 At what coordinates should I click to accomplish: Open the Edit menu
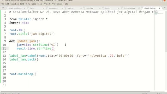(7, 4)
